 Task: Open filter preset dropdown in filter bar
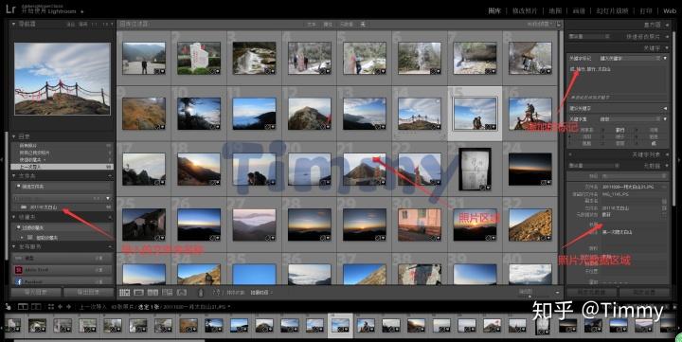[540, 24]
